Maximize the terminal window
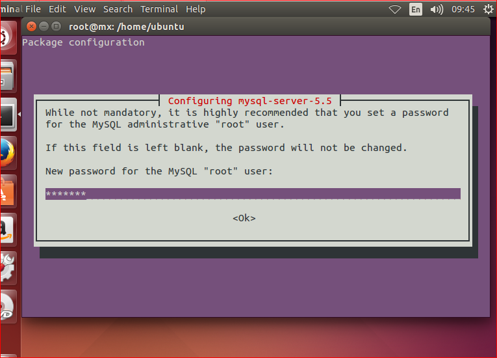The image size is (497, 358). pyautogui.click(x=56, y=27)
